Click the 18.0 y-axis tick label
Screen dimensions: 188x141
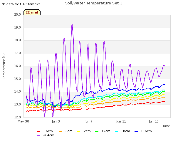pyautogui.click(x=18, y=40)
